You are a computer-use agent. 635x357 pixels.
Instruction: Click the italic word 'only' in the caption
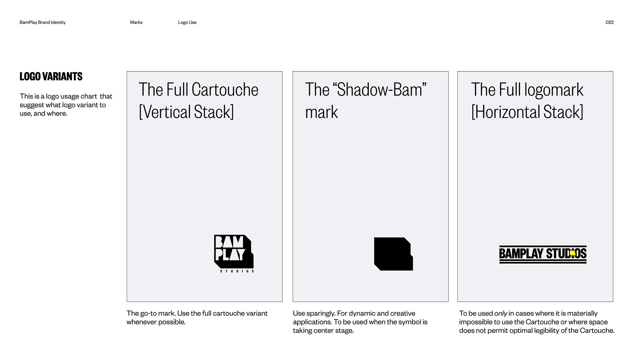pyautogui.click(x=501, y=313)
